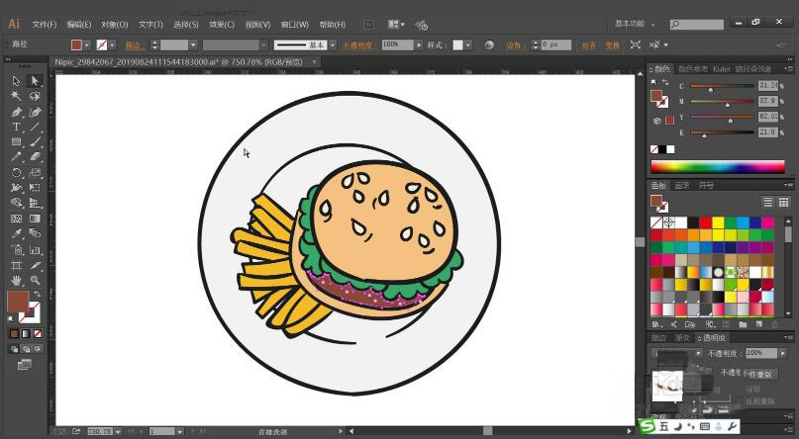Image resolution: width=799 pixels, height=439 pixels.
Task: Open the 效果(C) menu
Action: [x=222, y=25]
